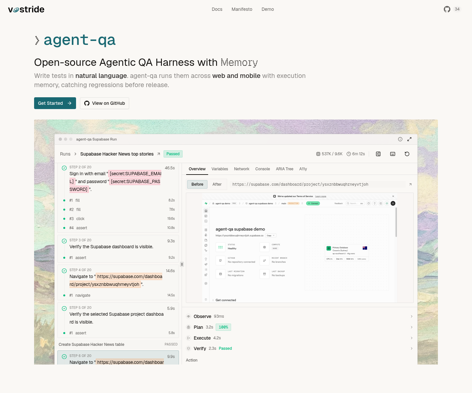Select the '#4 assert' action row

pyautogui.click(x=118, y=228)
